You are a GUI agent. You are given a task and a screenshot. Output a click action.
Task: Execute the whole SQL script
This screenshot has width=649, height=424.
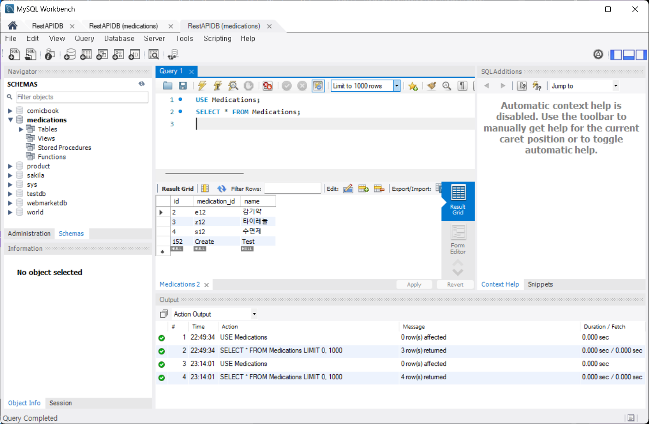coord(202,86)
